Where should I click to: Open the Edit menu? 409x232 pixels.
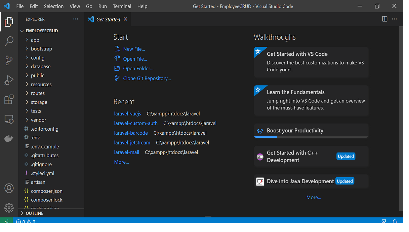(x=34, y=6)
